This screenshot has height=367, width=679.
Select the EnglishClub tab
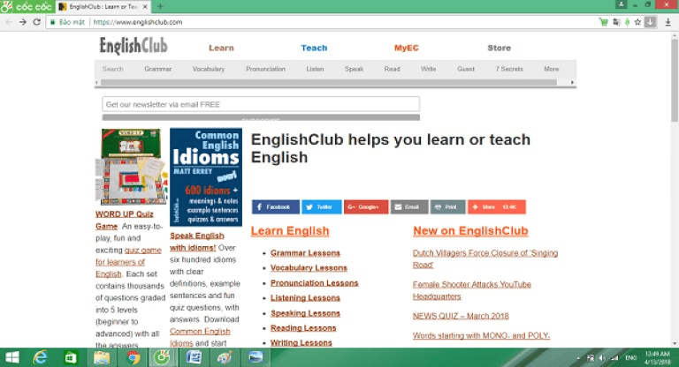pyautogui.click(x=103, y=6)
